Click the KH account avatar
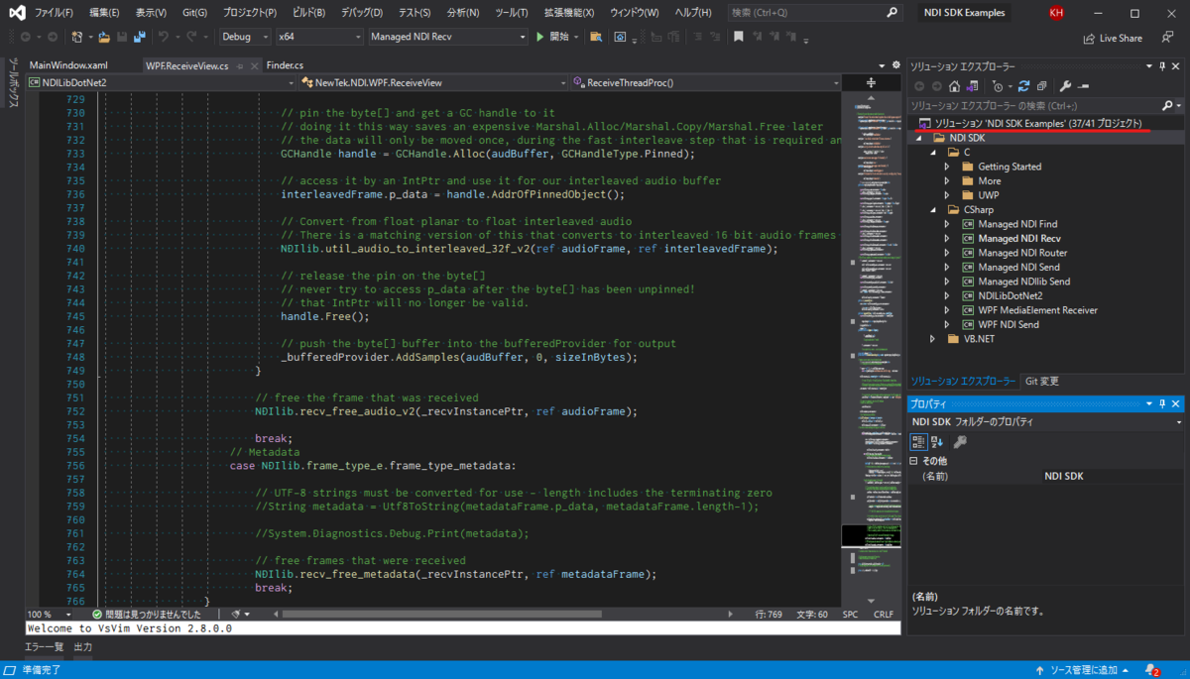The width and height of the screenshot is (1190, 679). coord(1057,13)
